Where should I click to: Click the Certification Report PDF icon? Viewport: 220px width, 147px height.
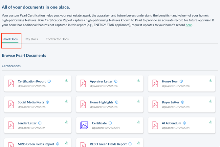click(11, 83)
